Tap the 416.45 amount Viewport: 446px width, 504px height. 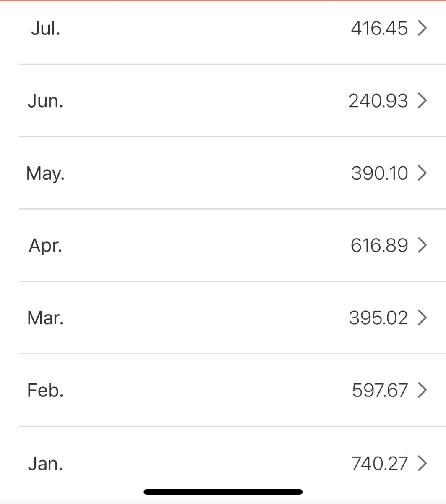[x=379, y=29]
